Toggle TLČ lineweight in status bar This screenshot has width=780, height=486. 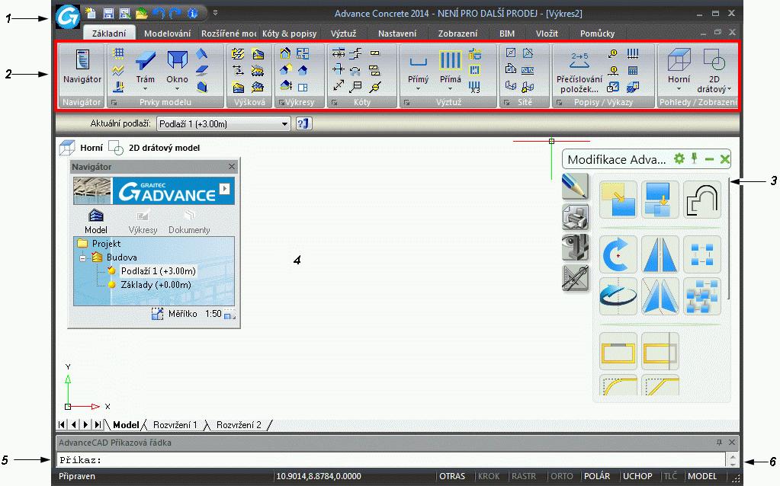click(x=670, y=476)
